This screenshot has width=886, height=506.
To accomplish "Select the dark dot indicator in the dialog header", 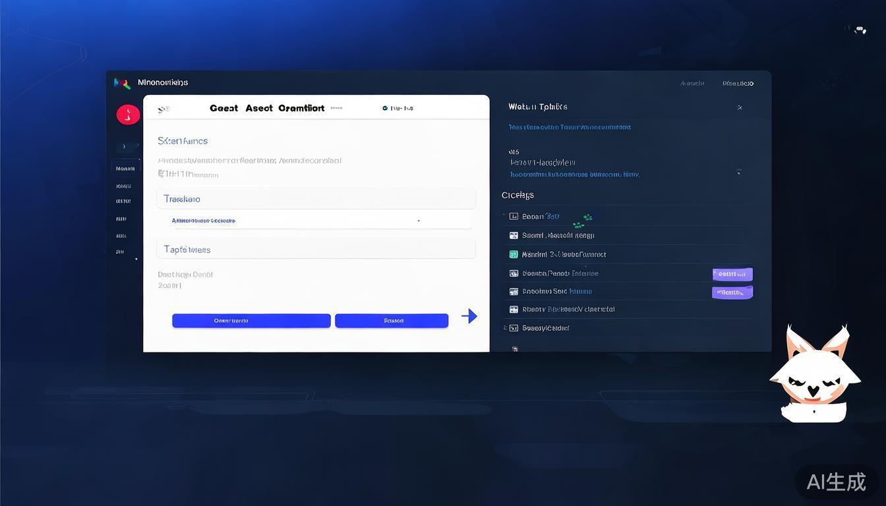I will click(x=385, y=108).
